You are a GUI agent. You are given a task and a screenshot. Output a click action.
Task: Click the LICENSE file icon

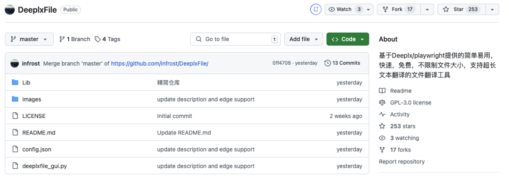point(15,116)
